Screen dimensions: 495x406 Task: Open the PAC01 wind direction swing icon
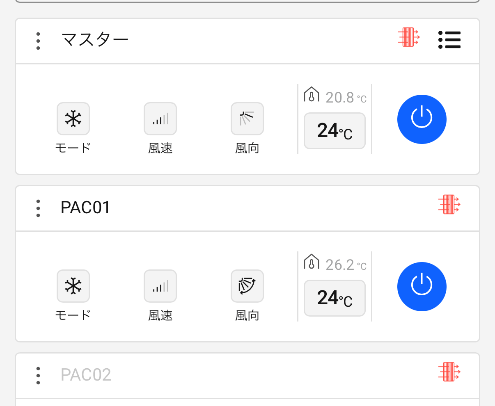(x=247, y=286)
